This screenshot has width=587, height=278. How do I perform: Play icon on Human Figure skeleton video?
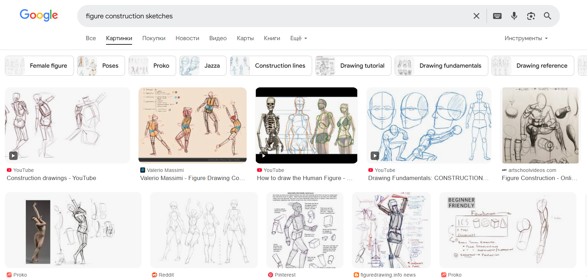click(264, 155)
